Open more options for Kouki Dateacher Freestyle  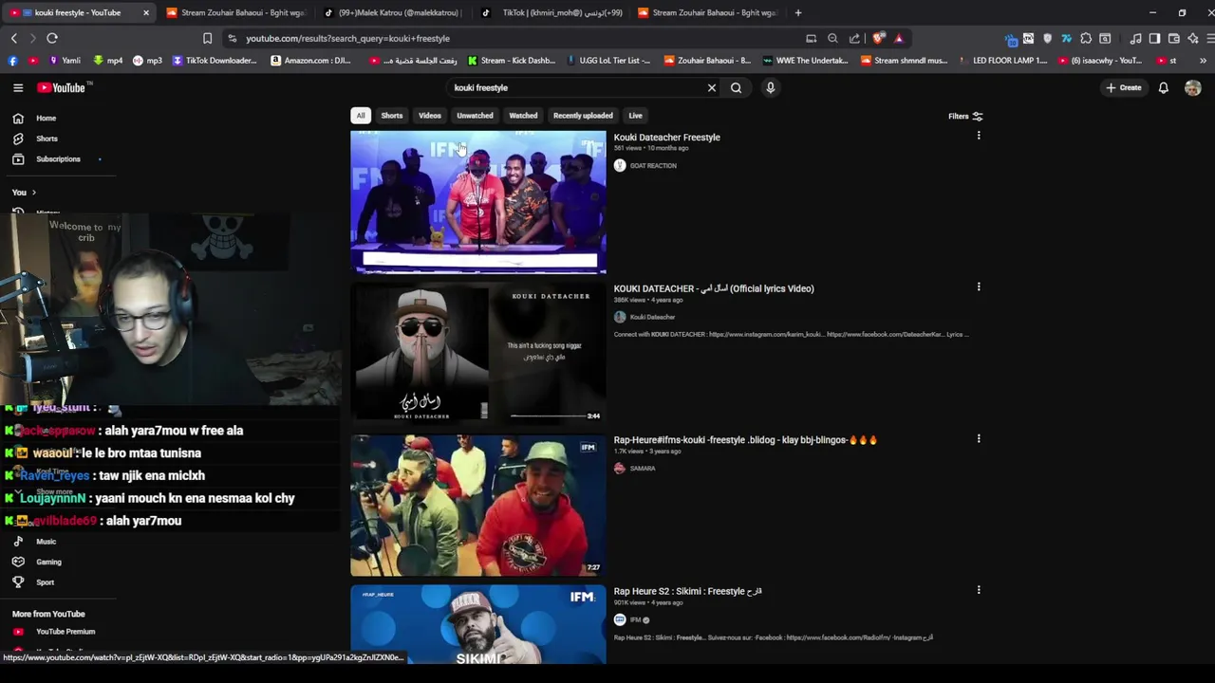coord(979,136)
